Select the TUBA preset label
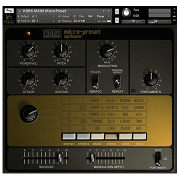 [x=97, y=128]
